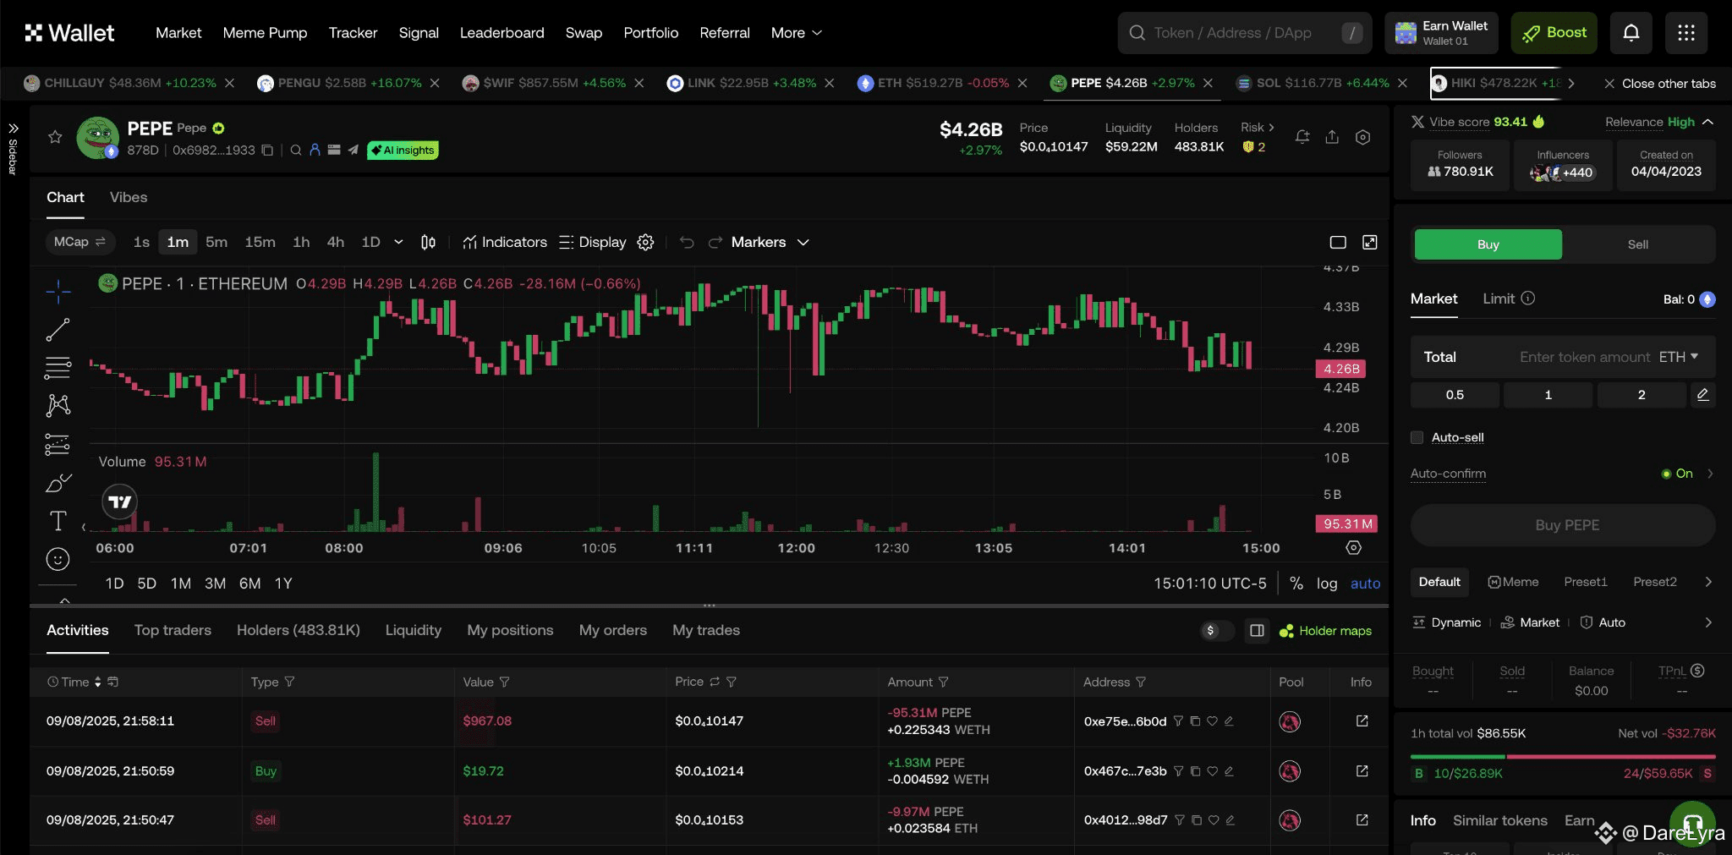Image resolution: width=1732 pixels, height=855 pixels.
Task: Select the horizontal lines Fibonacci tool
Action: pos(58,368)
